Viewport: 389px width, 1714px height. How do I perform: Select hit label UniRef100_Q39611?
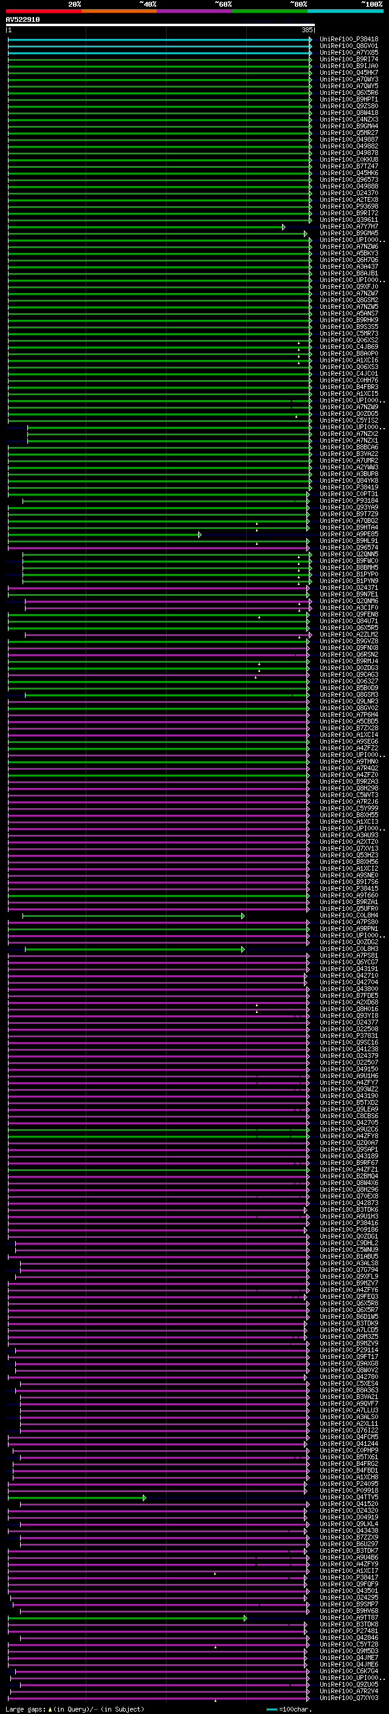(349, 219)
